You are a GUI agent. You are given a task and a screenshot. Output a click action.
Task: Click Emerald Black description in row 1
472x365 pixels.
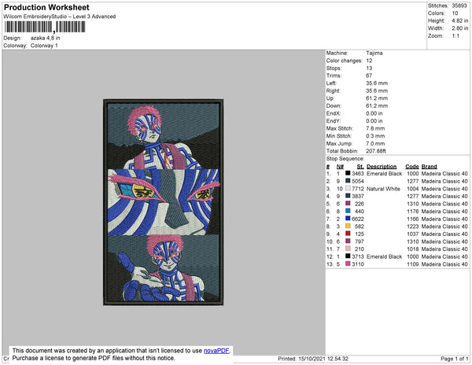point(385,174)
